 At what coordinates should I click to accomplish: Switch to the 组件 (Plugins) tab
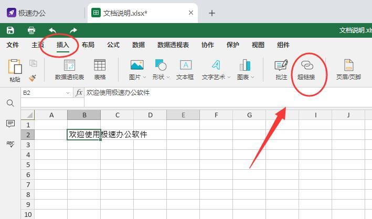(x=283, y=45)
